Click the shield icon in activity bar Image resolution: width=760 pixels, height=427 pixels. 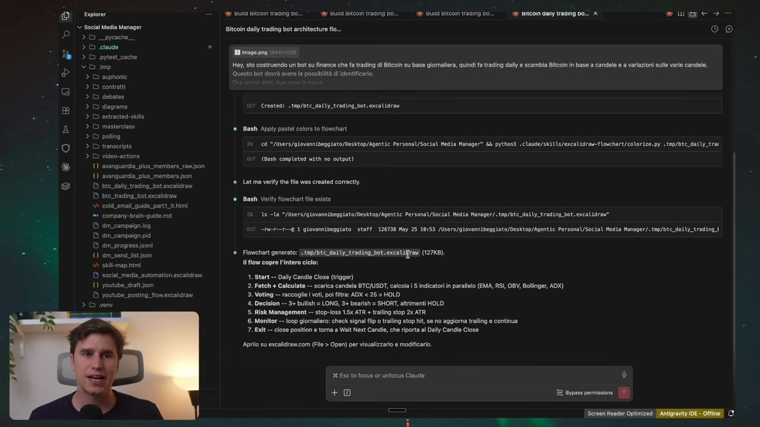66,148
